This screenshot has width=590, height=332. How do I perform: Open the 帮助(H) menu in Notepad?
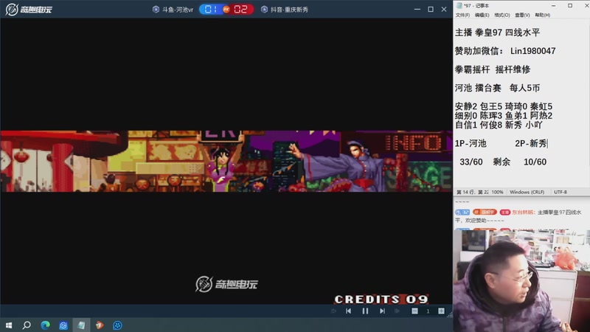543,15
